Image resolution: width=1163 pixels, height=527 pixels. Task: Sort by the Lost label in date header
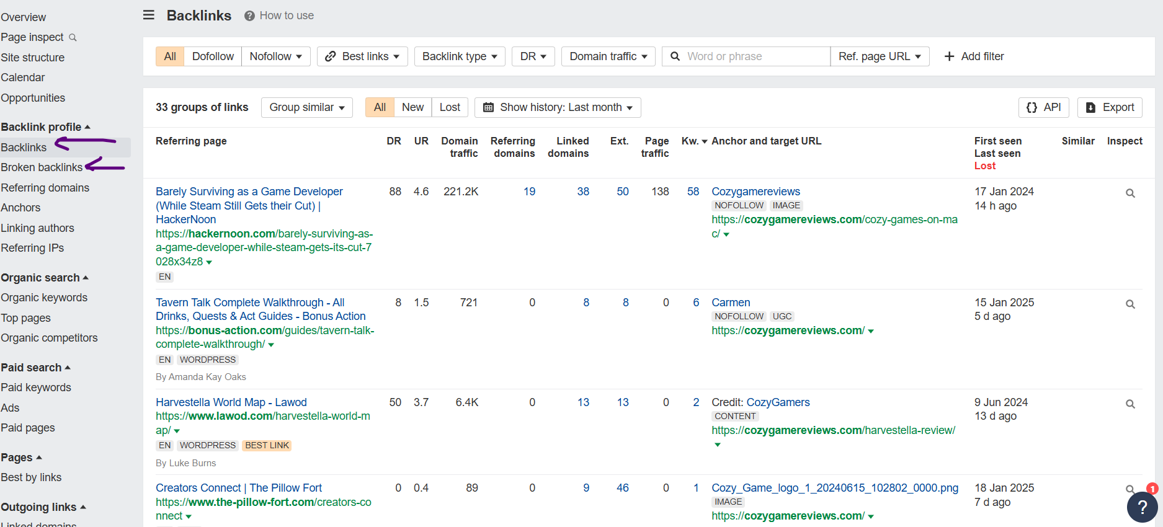(x=985, y=166)
